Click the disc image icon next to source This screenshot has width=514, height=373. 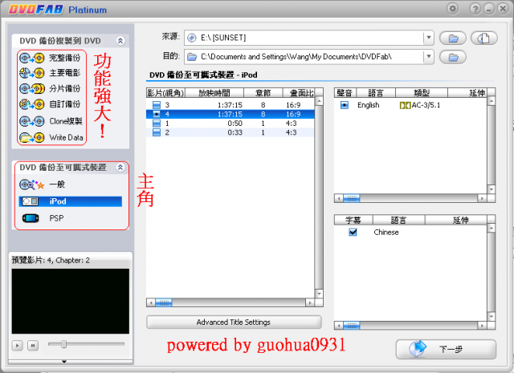pos(483,39)
